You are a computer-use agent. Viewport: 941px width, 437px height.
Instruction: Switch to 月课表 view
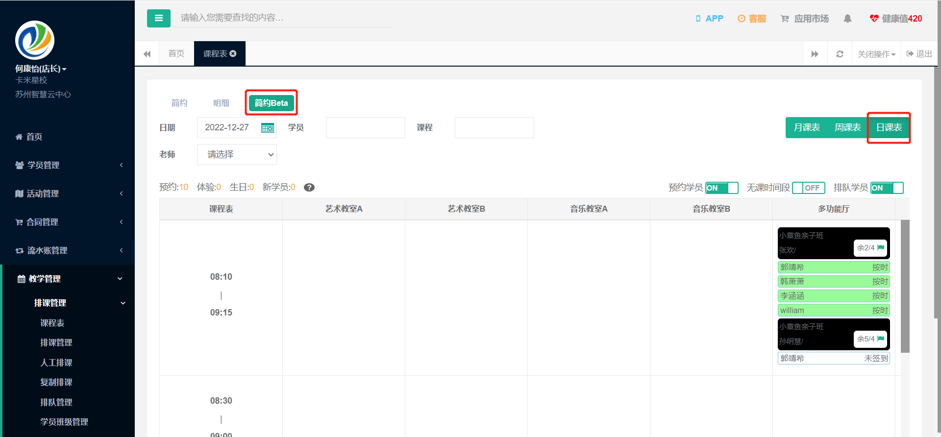click(x=807, y=127)
